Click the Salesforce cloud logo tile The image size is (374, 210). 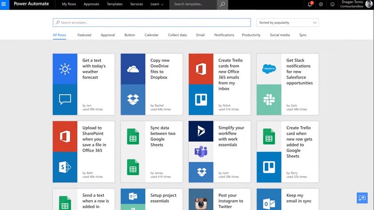point(269,69)
